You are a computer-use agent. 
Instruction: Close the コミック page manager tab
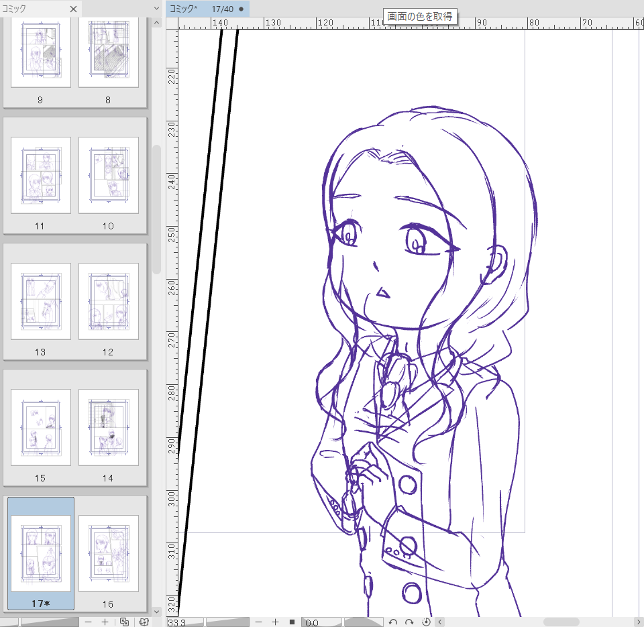click(73, 9)
